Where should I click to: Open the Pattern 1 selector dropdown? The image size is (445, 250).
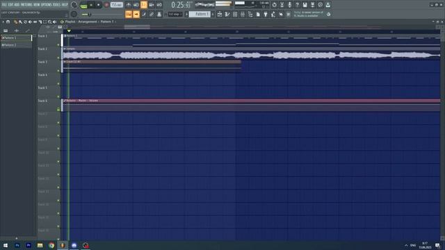200,14
